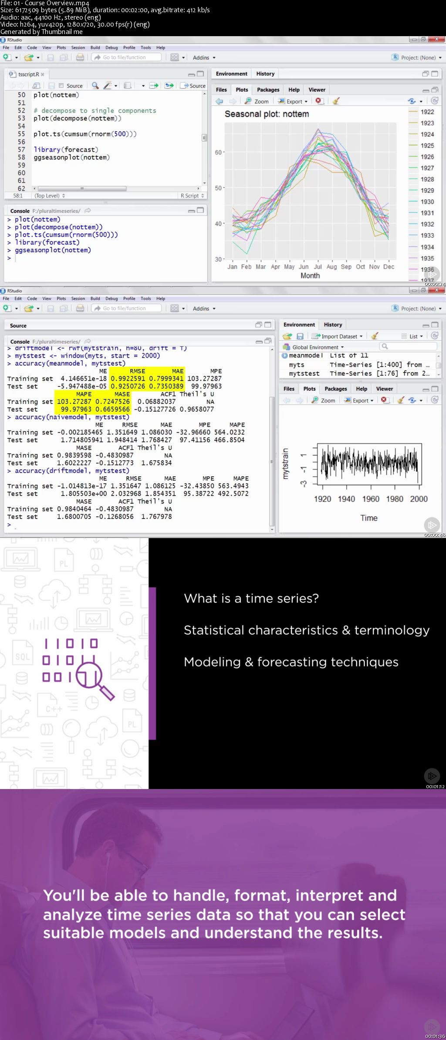Open Debug menu in accuracy console RStudio window

pyautogui.click(x=111, y=299)
